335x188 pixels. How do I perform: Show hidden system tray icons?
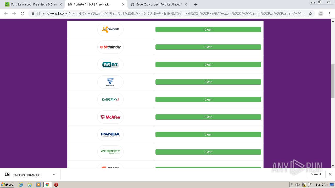(x=292, y=185)
